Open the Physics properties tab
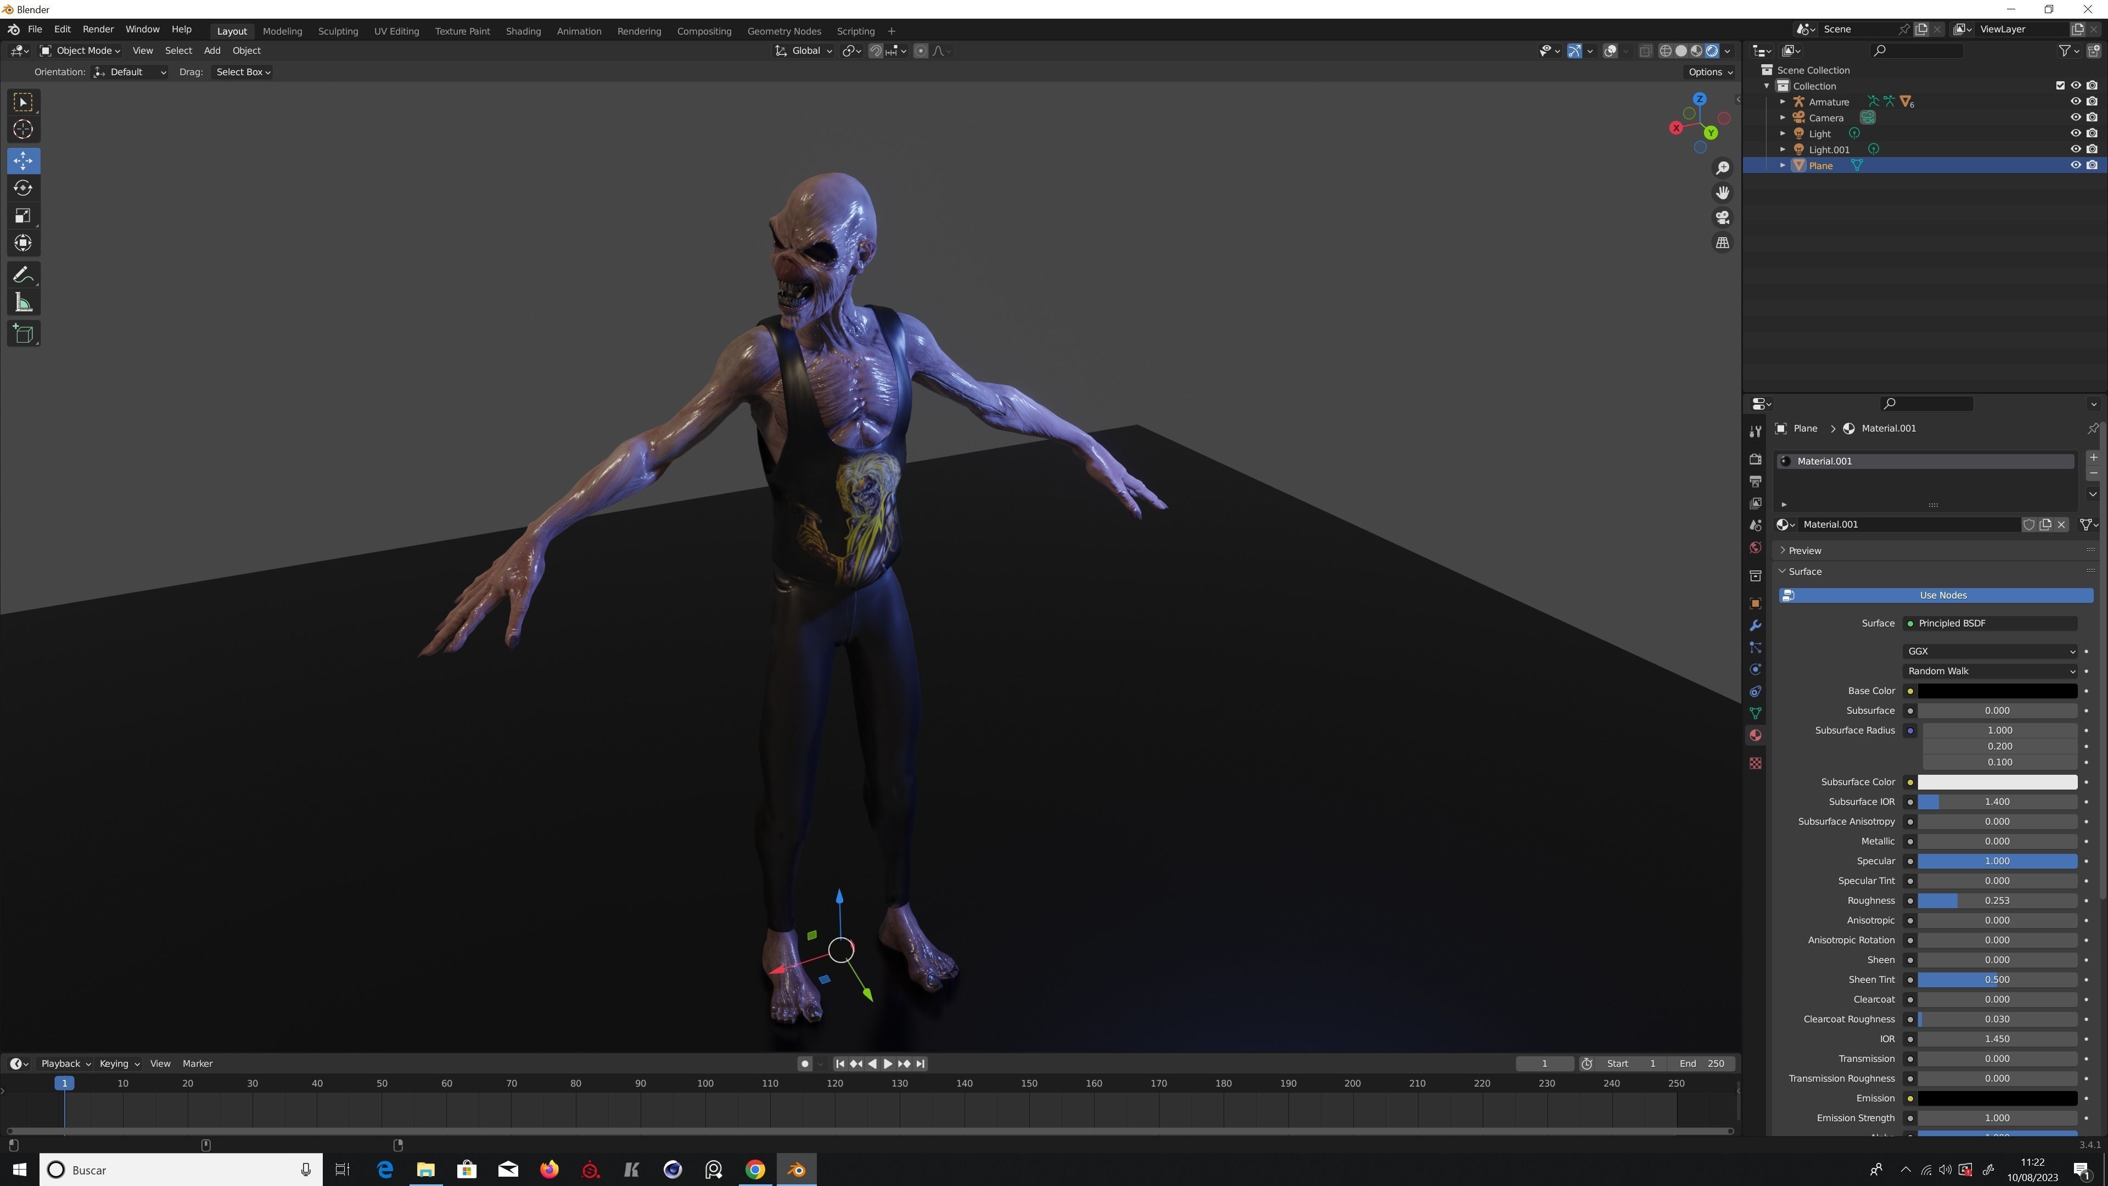This screenshot has width=2108, height=1186. [x=1756, y=669]
